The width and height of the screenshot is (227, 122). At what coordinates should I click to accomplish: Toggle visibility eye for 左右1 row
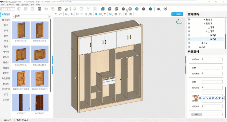[x=189, y=35]
